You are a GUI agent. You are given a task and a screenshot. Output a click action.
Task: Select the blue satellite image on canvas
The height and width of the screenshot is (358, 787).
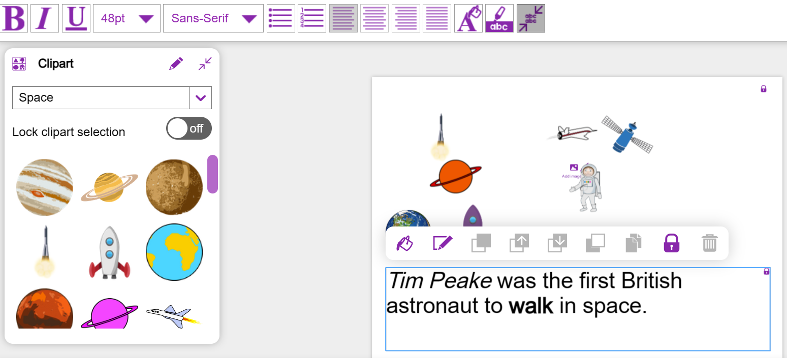click(627, 134)
